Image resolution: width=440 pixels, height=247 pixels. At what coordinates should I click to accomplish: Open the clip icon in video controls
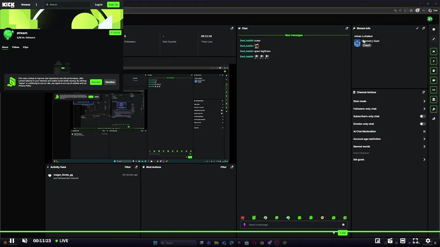[390, 241]
